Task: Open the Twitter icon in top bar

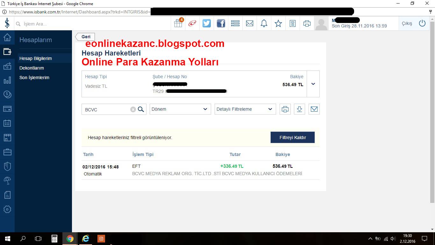Action: [207, 23]
